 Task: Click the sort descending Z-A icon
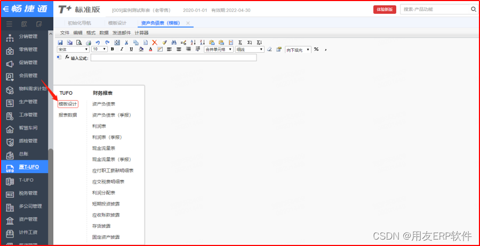202,43
